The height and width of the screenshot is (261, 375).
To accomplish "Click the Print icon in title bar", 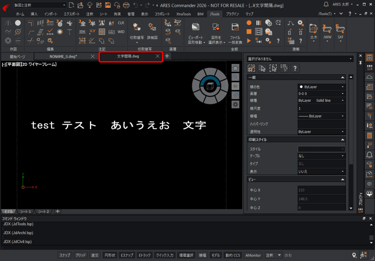I will (126, 5).
